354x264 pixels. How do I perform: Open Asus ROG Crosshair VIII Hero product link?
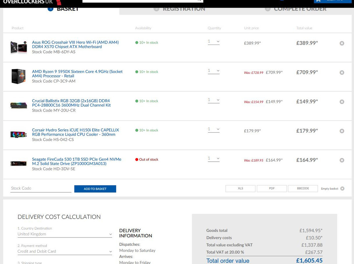(75, 45)
